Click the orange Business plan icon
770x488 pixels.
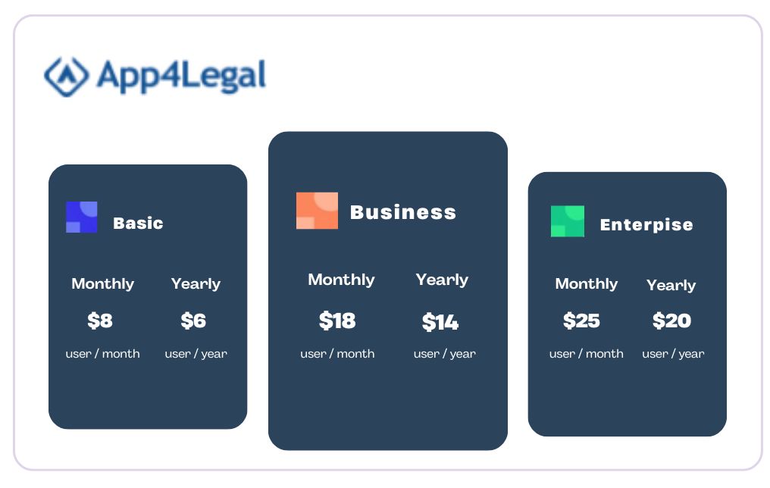(x=317, y=211)
